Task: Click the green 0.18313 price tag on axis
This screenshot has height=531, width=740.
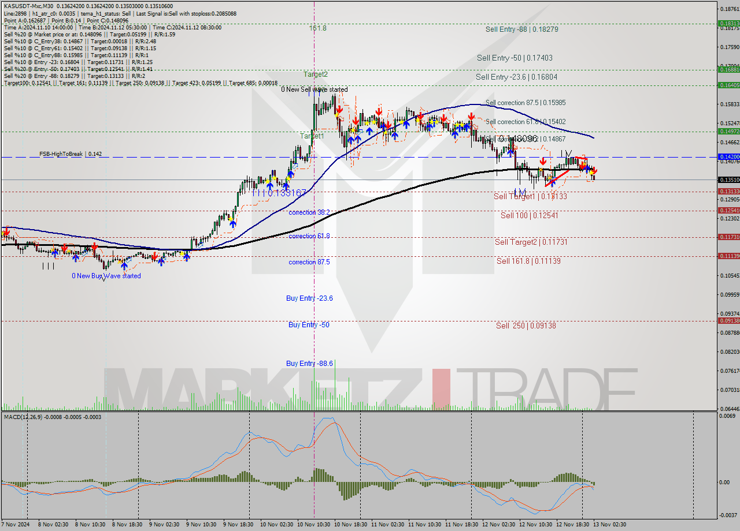Action: coord(728,24)
